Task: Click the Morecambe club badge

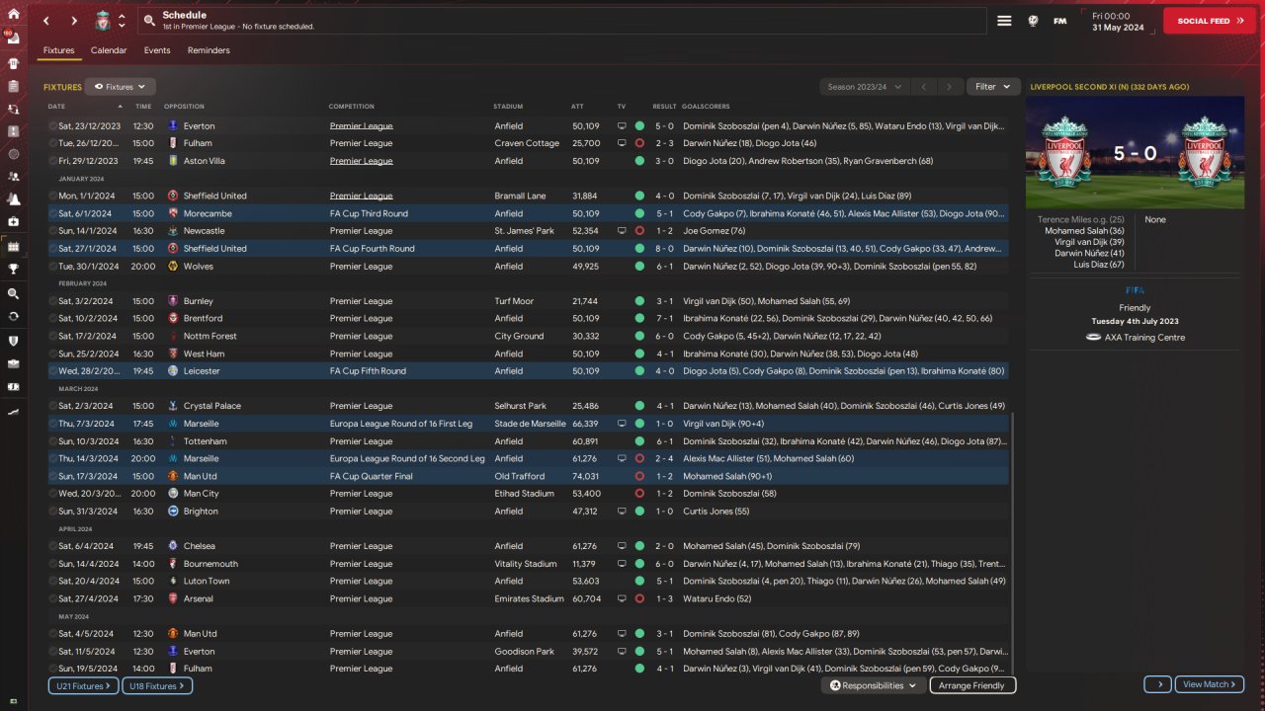Action: 173,213
